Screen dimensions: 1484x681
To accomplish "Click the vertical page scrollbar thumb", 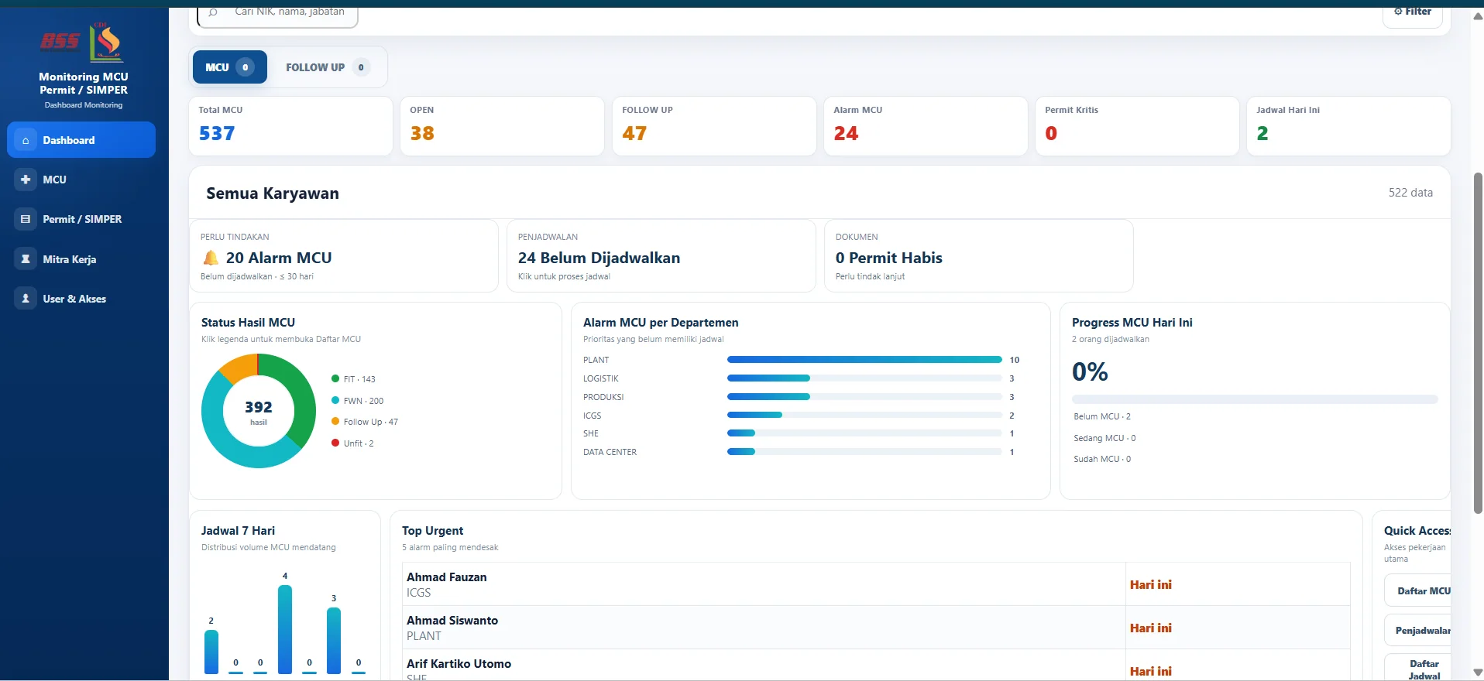I will click(x=1478, y=343).
